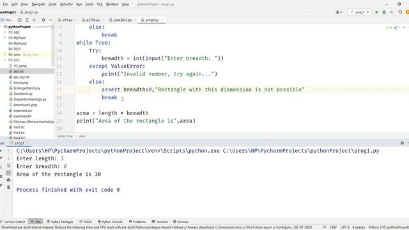Screen dimensions: 409x230
Task: Open the user account icon menu
Action: (x=339, y=12)
